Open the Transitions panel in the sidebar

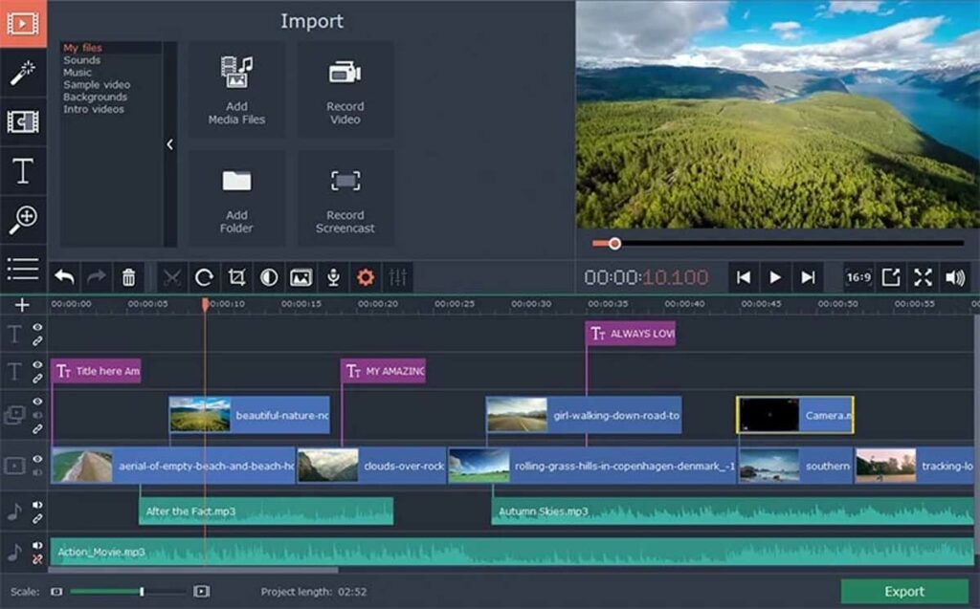[24, 122]
